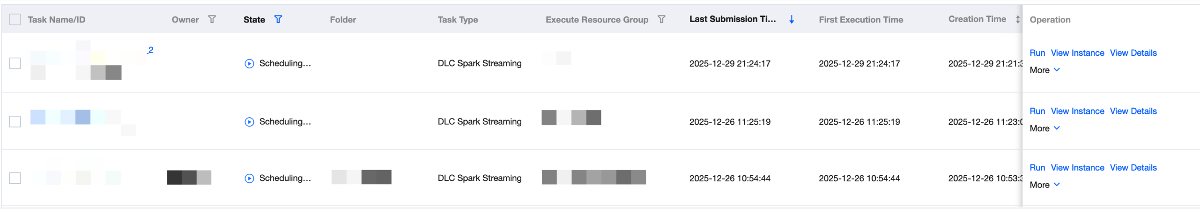Open the More menu in second row
This screenshot has width=1200, height=209.
click(1044, 128)
